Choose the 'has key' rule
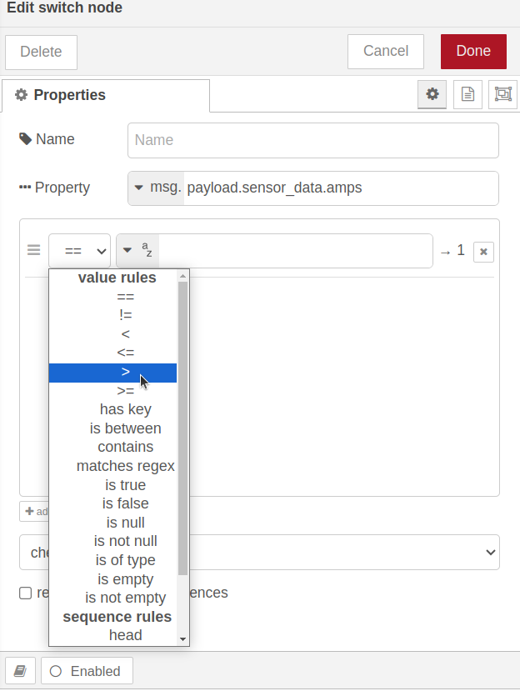 [x=112, y=409]
